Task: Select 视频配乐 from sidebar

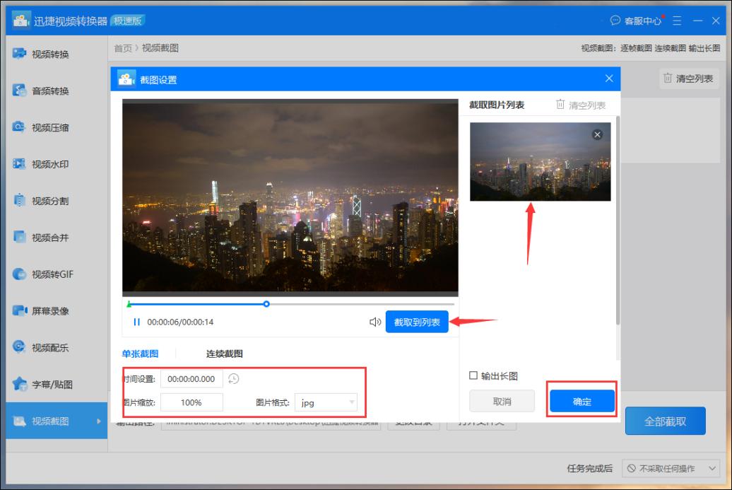Action: tap(42, 347)
